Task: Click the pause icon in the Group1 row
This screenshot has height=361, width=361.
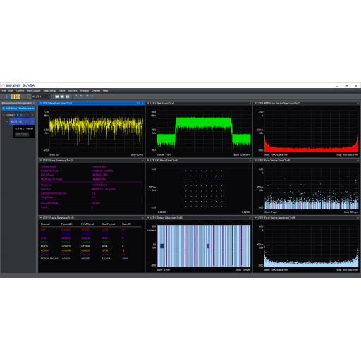Action: coord(21,115)
